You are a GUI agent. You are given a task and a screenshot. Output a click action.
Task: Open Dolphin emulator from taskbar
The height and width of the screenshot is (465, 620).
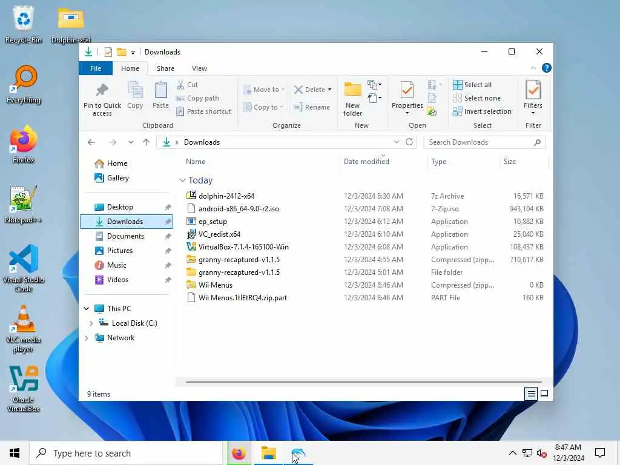298,453
